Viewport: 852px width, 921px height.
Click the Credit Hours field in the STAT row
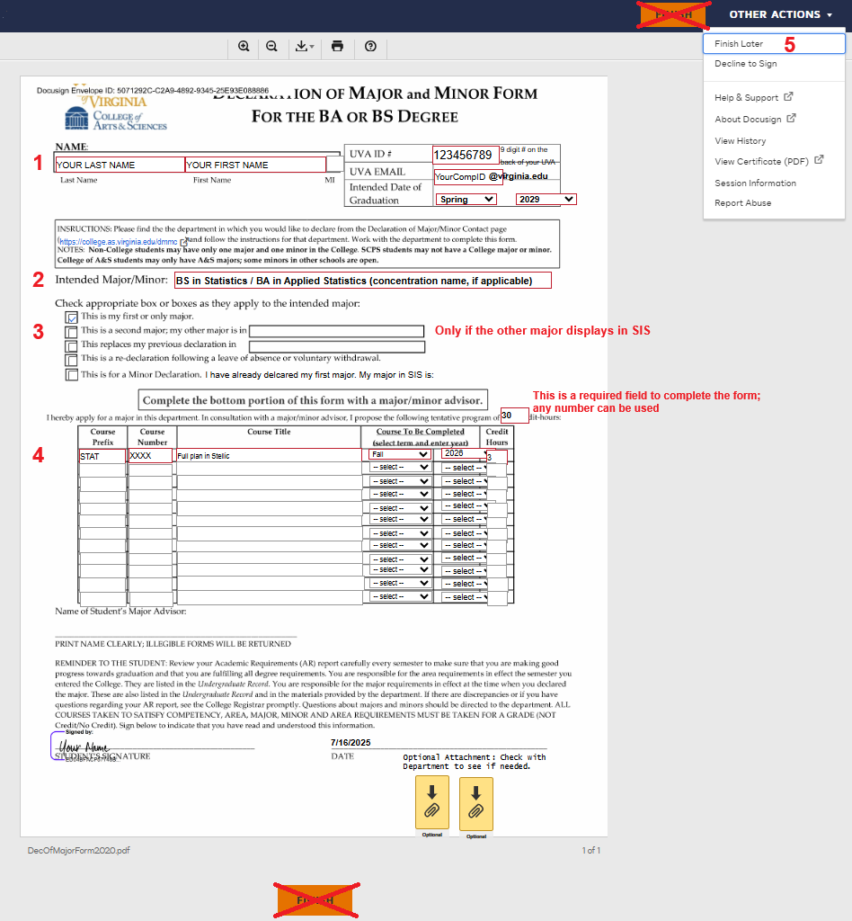(497, 457)
